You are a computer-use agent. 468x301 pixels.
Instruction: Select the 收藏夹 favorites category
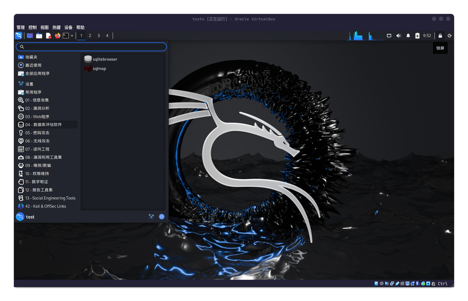pos(47,57)
